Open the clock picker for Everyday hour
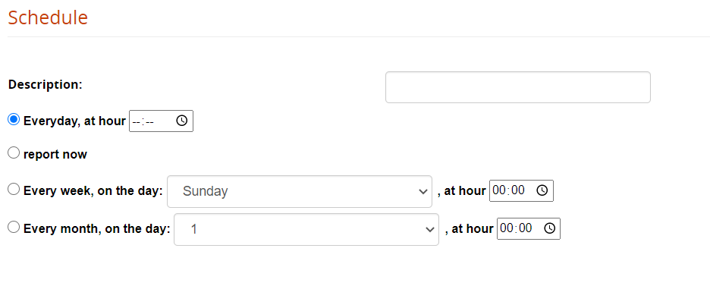 coord(181,121)
